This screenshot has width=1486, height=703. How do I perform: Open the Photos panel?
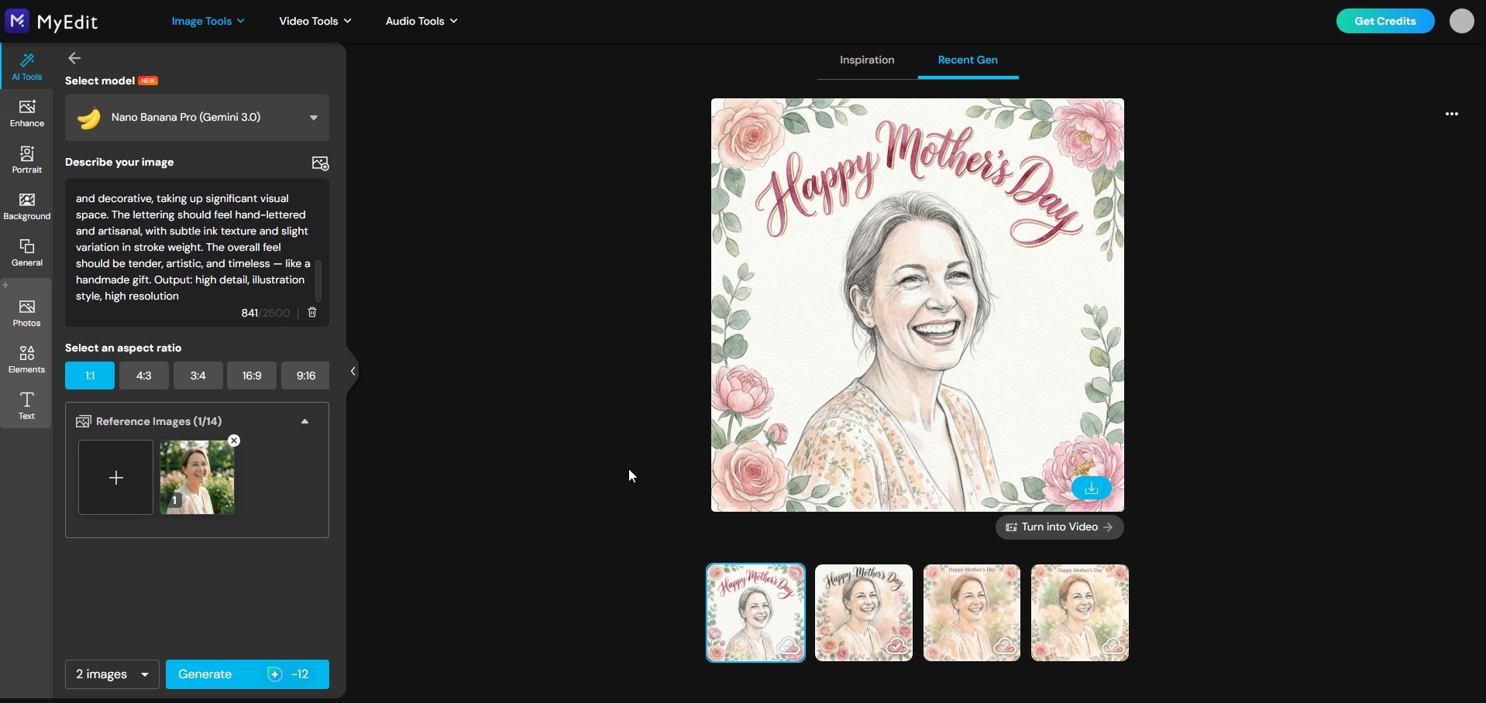(x=26, y=311)
